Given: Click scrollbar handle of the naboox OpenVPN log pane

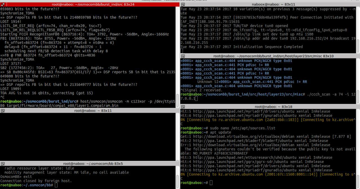Looking at the screenshot, I should pyautogui.click(x=358, y=46).
